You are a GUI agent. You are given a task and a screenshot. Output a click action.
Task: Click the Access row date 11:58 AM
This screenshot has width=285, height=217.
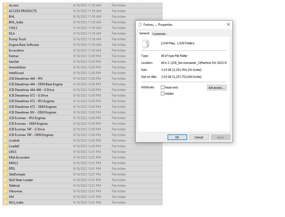click(x=87, y=5)
